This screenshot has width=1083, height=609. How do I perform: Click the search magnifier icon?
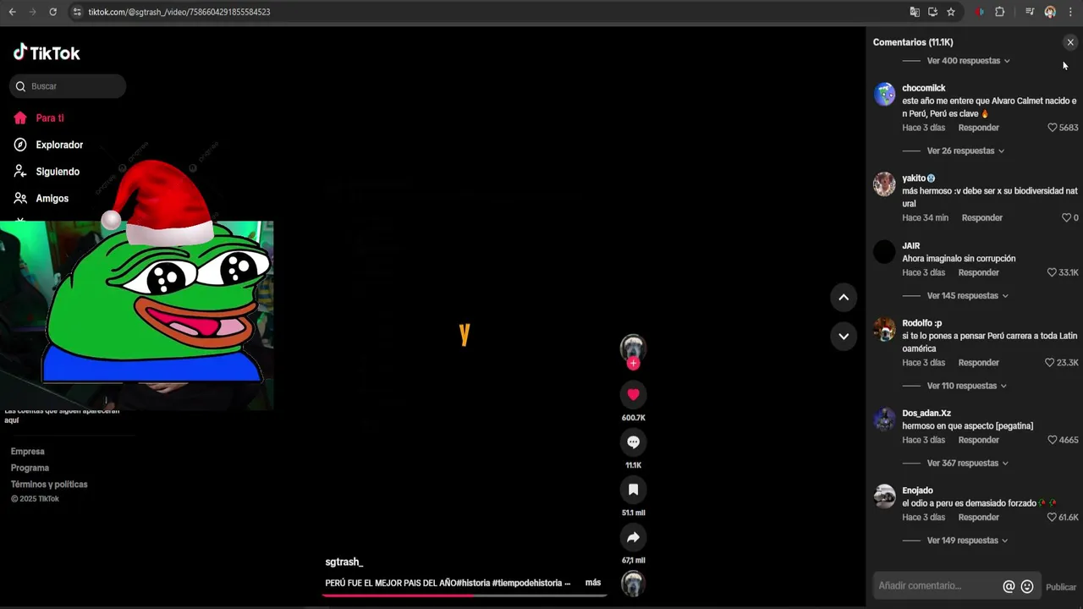pyautogui.click(x=21, y=86)
